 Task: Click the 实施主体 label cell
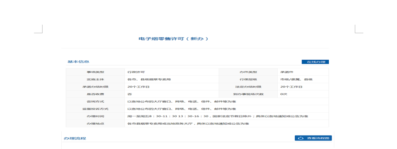click(95, 79)
